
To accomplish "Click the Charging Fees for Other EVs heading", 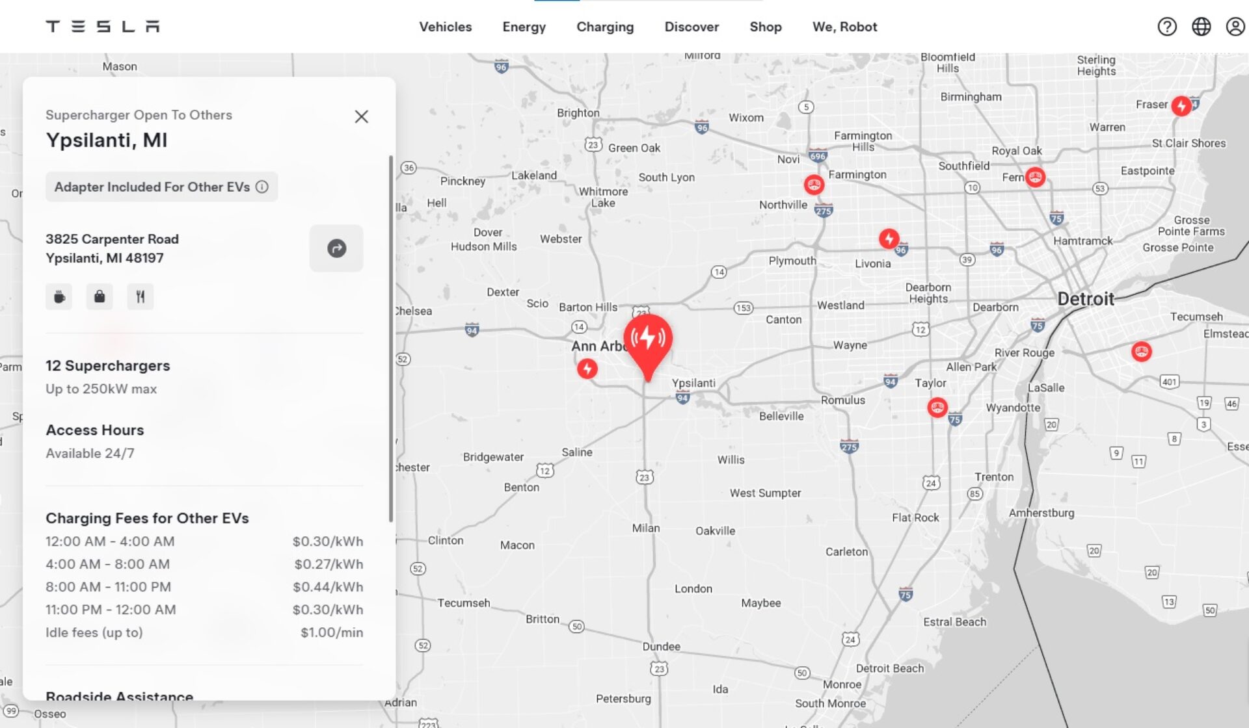I will coord(147,519).
